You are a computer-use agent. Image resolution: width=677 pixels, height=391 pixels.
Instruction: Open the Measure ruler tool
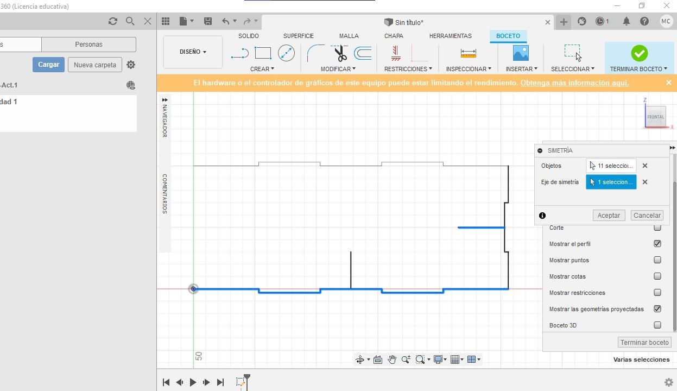[468, 53]
